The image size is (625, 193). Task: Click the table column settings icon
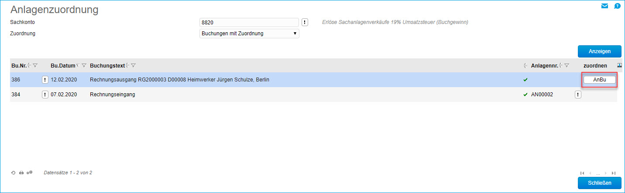pos(620,65)
